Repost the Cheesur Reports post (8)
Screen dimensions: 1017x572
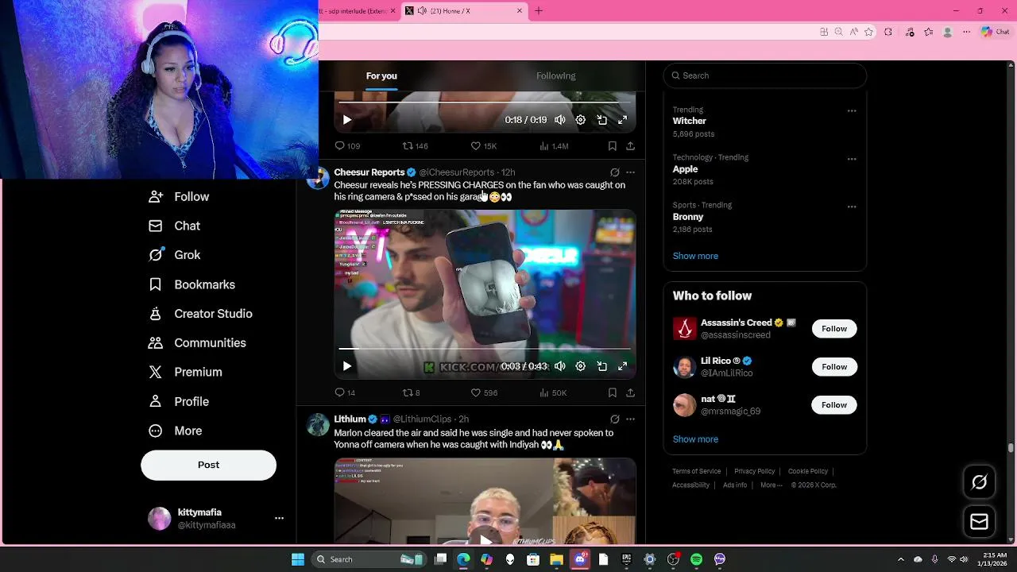pyautogui.click(x=411, y=392)
